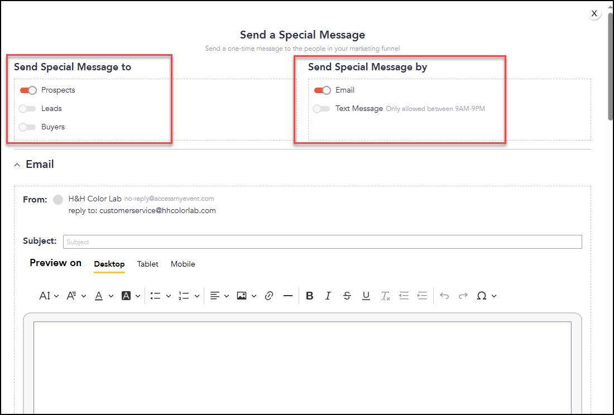Enable the Leads toggle
614x415 pixels.
click(27, 109)
